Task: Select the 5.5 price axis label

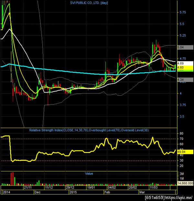Action: (x=182, y=24)
